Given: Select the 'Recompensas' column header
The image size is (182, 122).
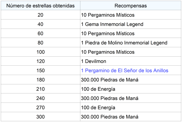Looking at the screenshot, I should coord(131,6).
